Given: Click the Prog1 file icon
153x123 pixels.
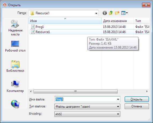Looking at the screenshot, I should coord(33,27).
